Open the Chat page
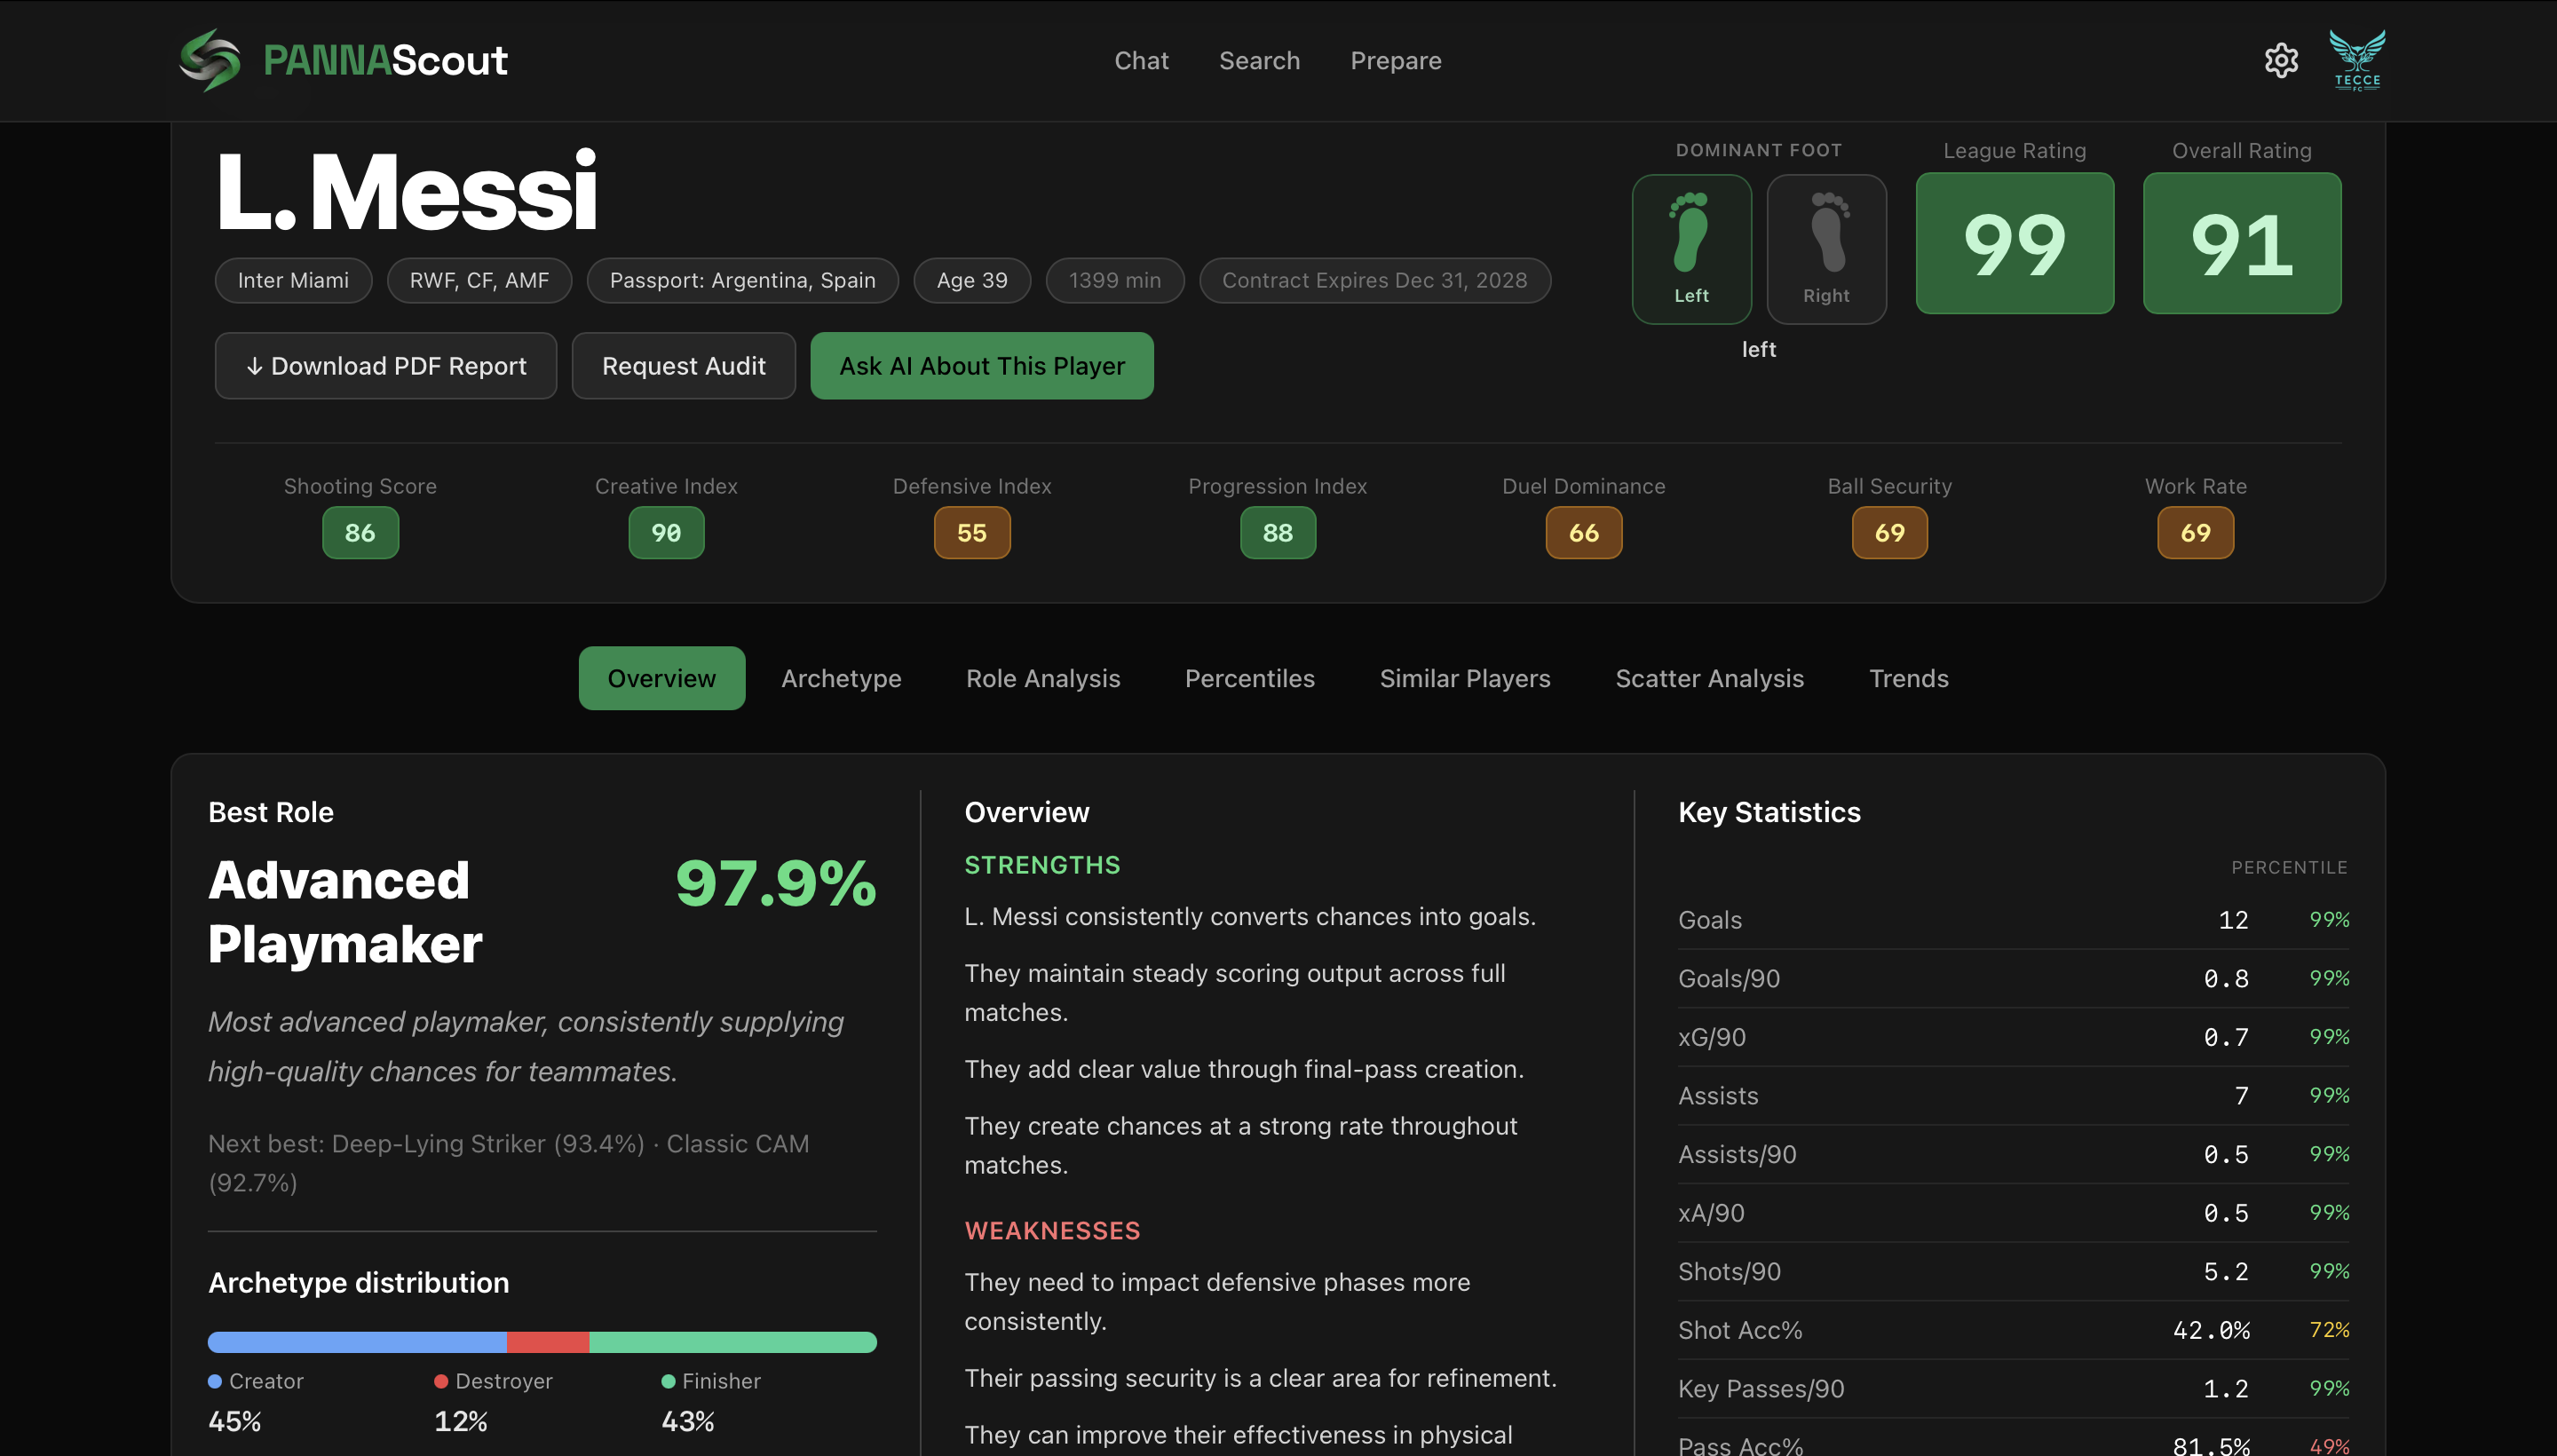The width and height of the screenshot is (2557, 1456). (x=1141, y=60)
